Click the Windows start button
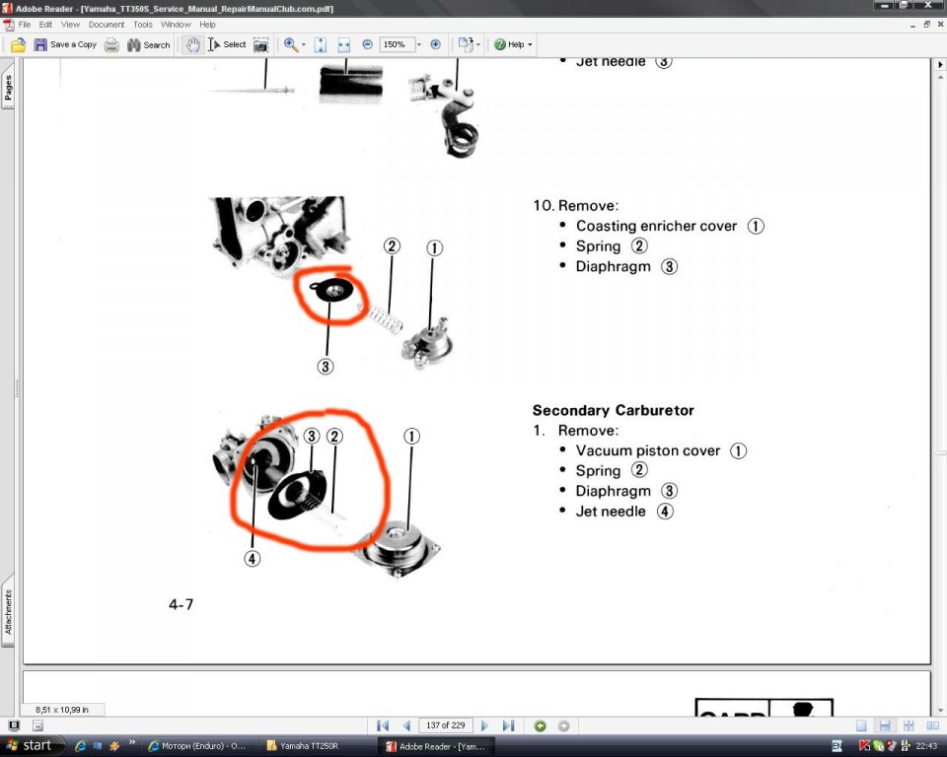Viewport: 947px width, 757px height. click(32, 745)
